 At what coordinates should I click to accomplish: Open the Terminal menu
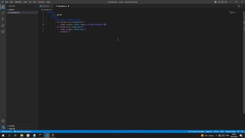click(x=41, y=2)
